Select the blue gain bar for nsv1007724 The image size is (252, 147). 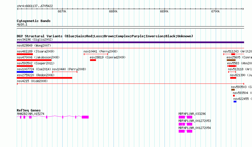point(25,72)
